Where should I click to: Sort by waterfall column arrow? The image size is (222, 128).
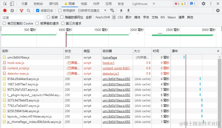click(x=218, y=51)
